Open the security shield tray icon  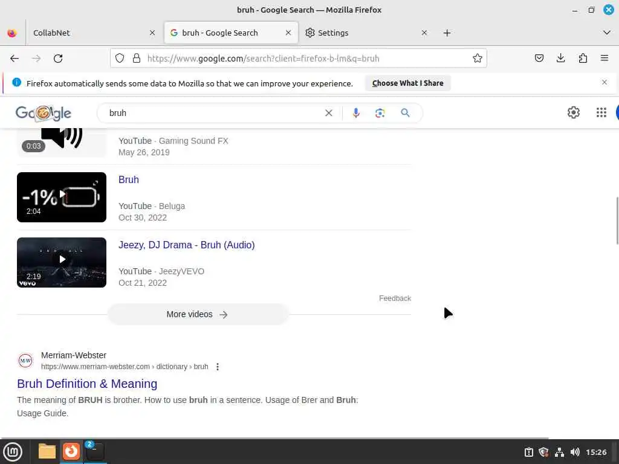tap(543, 452)
